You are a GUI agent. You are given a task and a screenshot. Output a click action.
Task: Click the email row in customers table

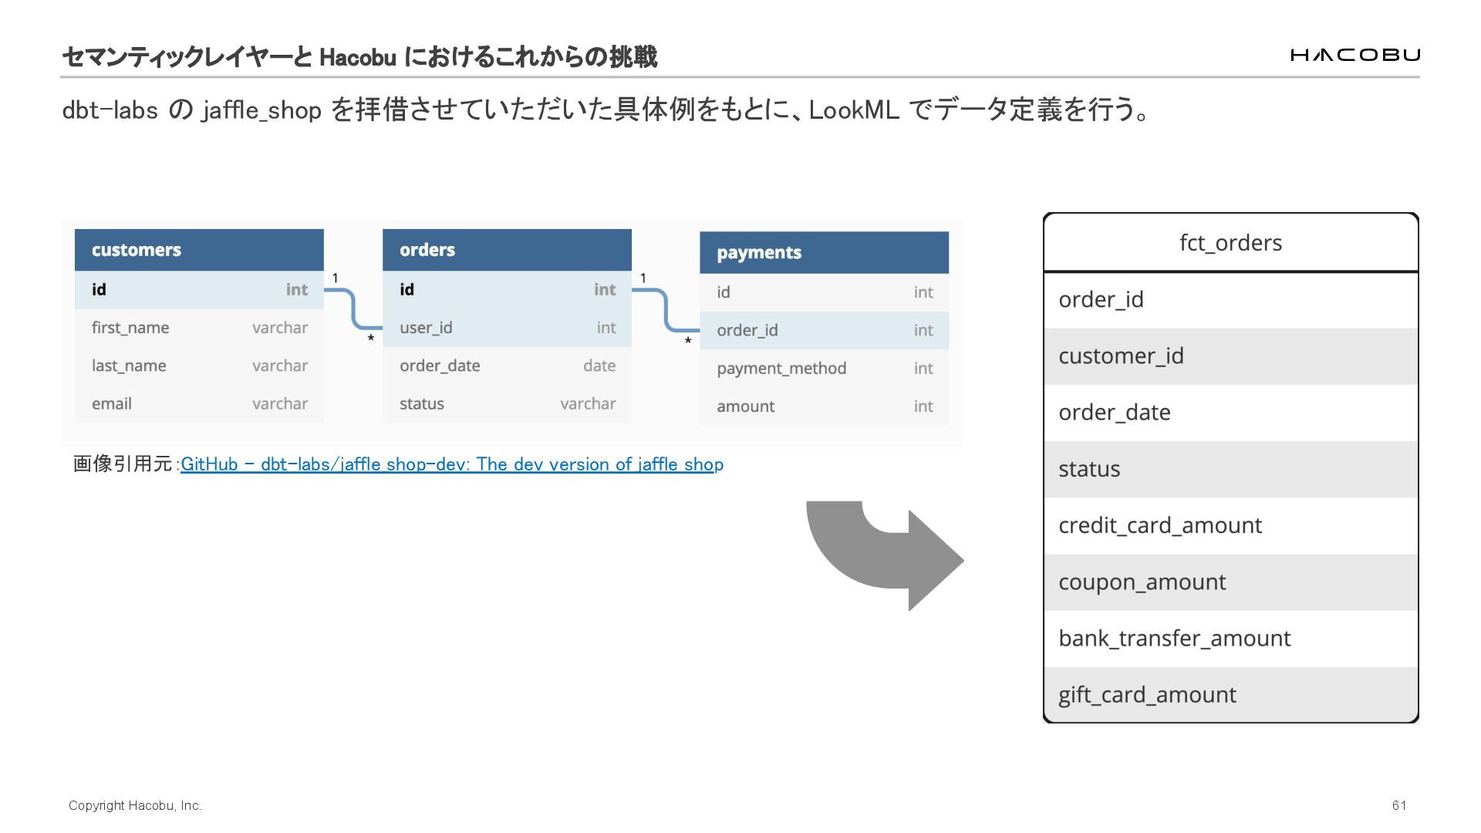199,404
